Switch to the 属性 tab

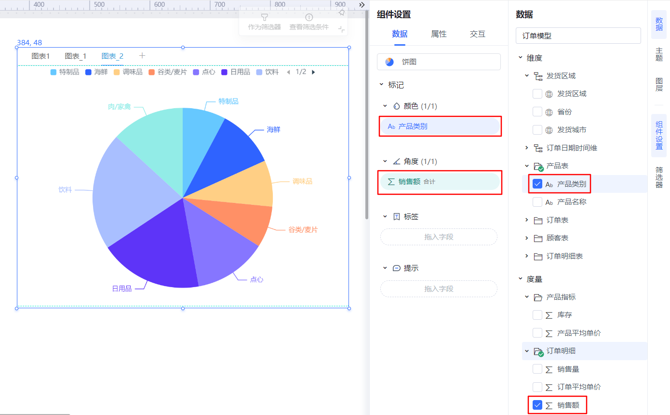pyautogui.click(x=439, y=34)
